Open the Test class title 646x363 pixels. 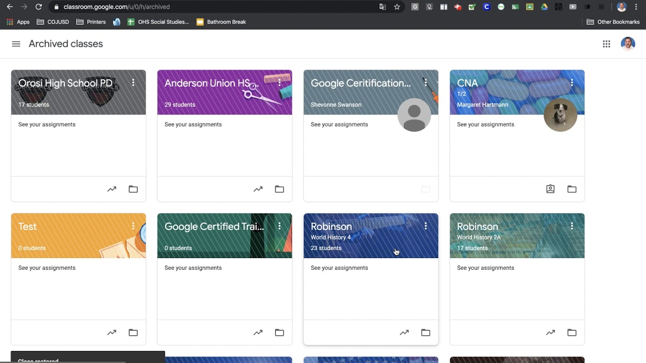click(x=27, y=227)
